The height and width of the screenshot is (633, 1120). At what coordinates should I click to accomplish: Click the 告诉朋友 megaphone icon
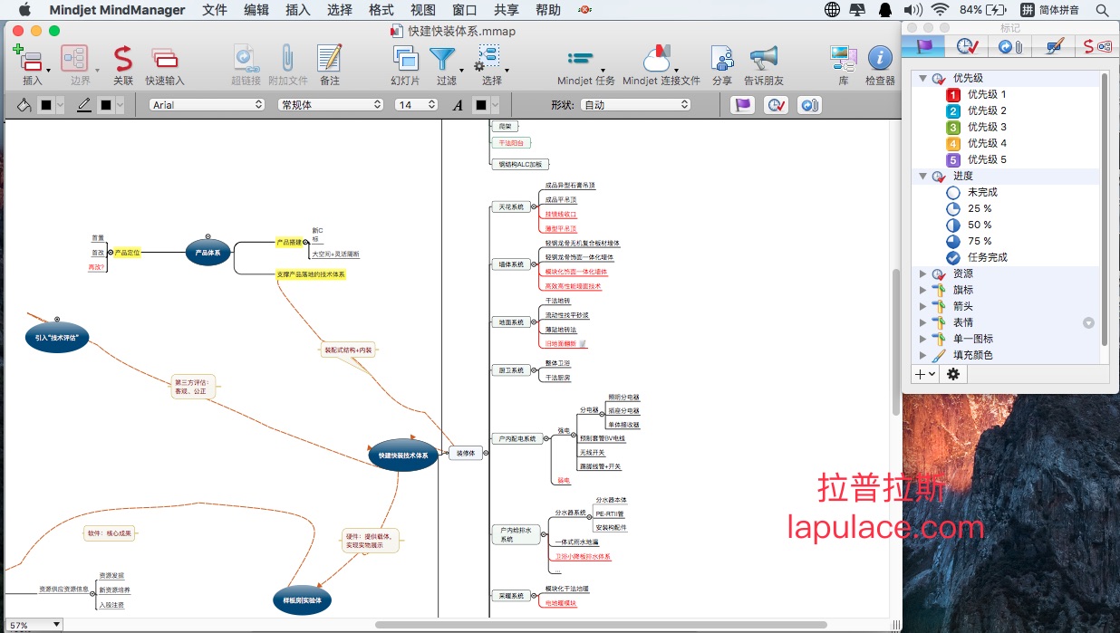click(x=764, y=60)
